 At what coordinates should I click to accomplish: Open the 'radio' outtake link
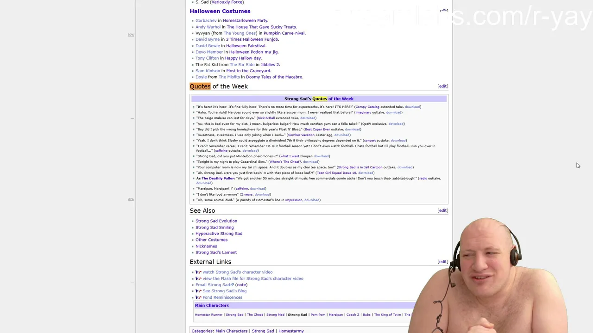(x=423, y=179)
